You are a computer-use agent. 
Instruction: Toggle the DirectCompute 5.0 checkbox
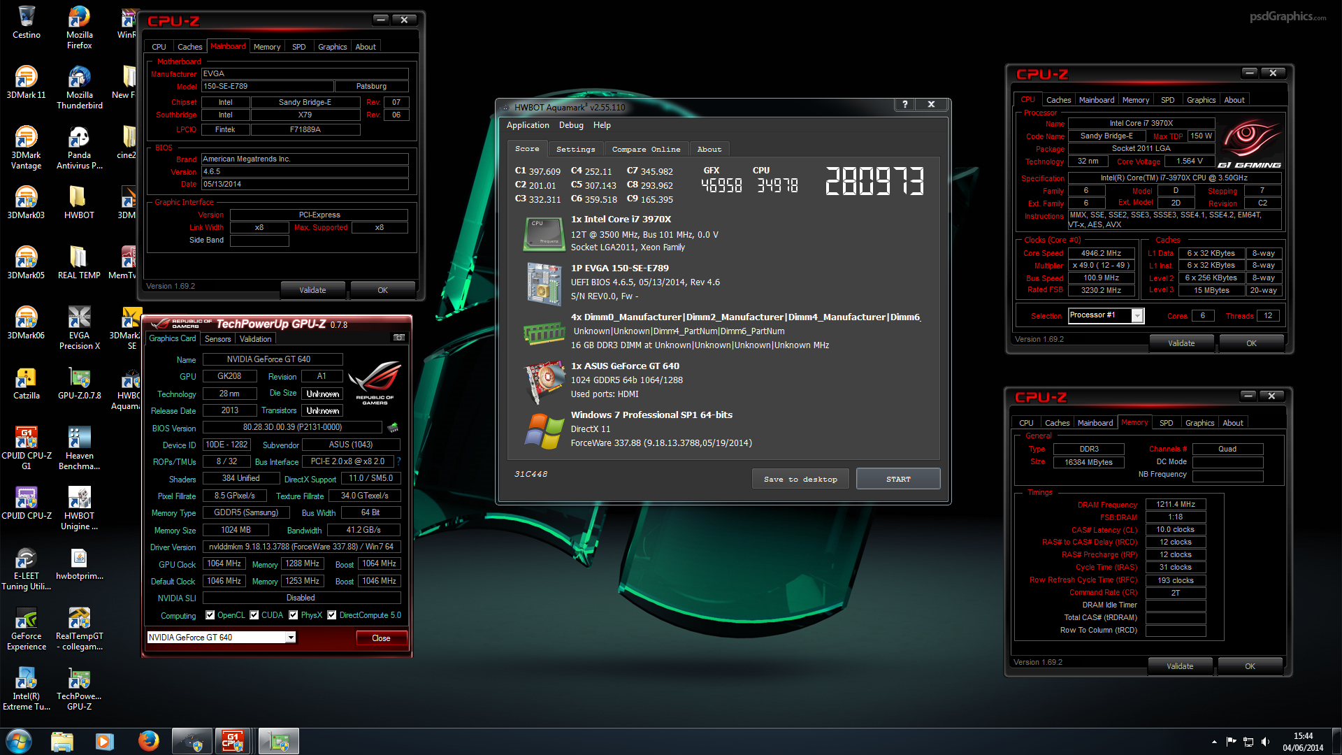click(332, 615)
